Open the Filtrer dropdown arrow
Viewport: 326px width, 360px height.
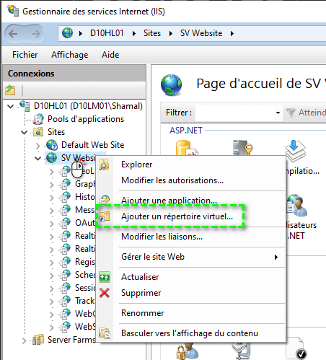(278, 113)
